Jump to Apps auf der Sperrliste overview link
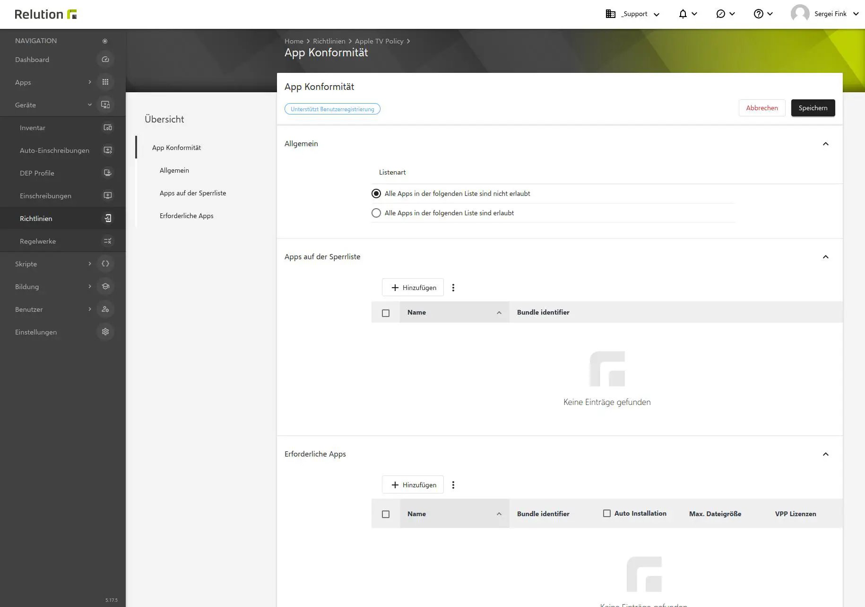Image resolution: width=865 pixels, height=607 pixels. click(x=193, y=193)
